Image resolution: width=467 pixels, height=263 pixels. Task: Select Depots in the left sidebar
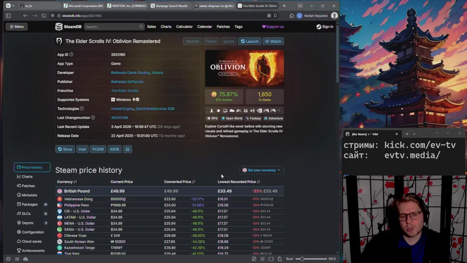[x=32, y=223]
